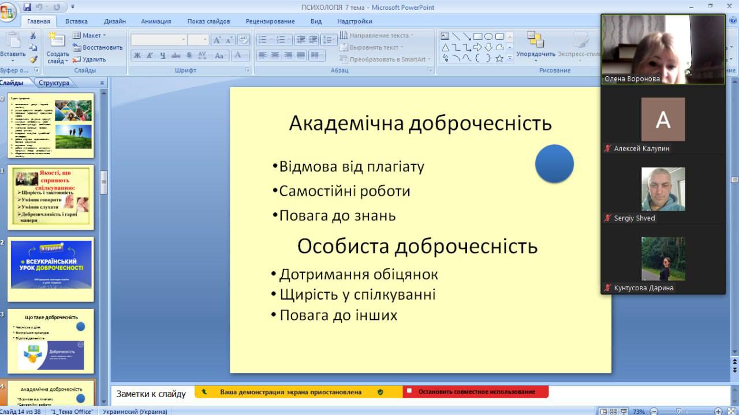This screenshot has width=739, height=415.
Task: Pick the five-point star shape
Action: pos(499,58)
